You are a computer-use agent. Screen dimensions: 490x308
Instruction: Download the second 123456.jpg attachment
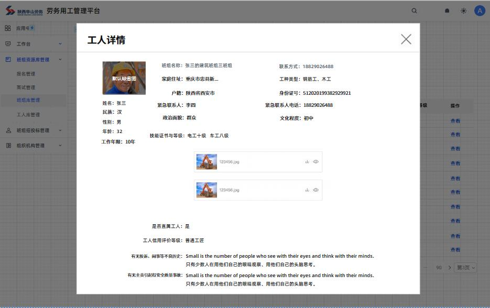pyautogui.click(x=307, y=190)
